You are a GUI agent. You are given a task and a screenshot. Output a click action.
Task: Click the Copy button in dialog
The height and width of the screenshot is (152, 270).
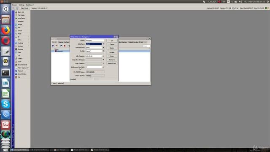pyautogui.click(x=112, y=56)
